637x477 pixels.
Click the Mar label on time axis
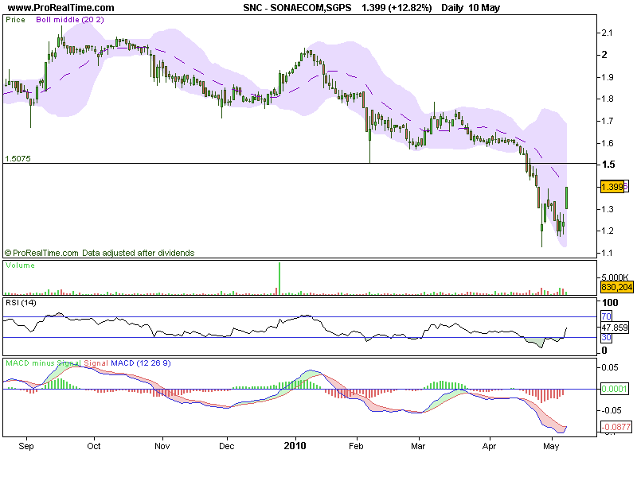pyautogui.click(x=418, y=446)
